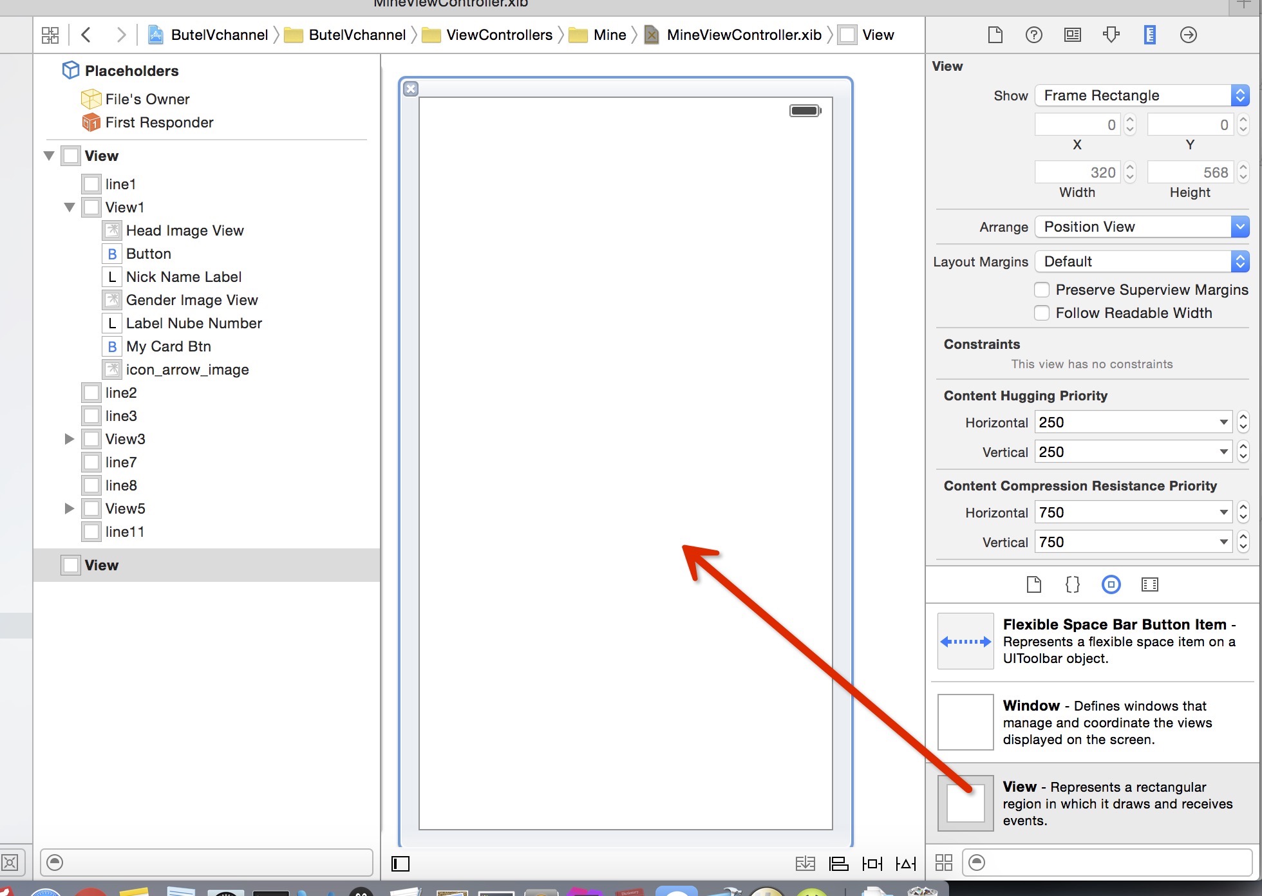
Task: Open the Connections inspector
Action: pos(1188,35)
